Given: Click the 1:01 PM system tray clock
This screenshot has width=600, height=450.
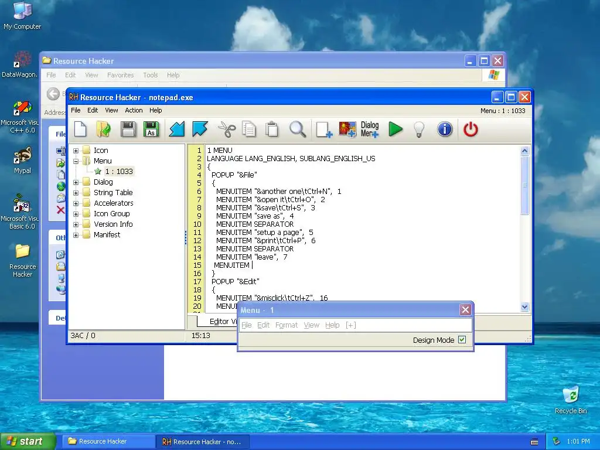Looking at the screenshot, I should 578,441.
